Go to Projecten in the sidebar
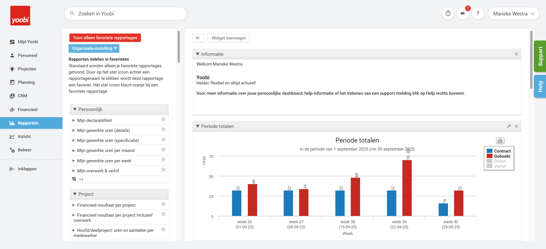 (27, 69)
